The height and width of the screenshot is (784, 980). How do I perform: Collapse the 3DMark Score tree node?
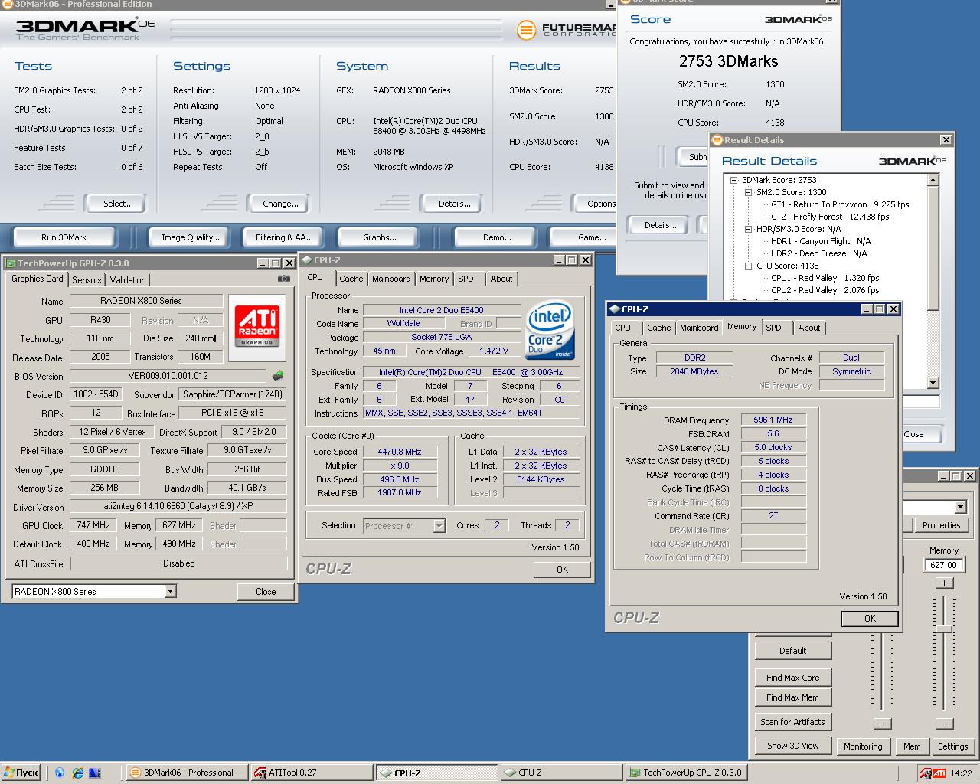[733, 180]
